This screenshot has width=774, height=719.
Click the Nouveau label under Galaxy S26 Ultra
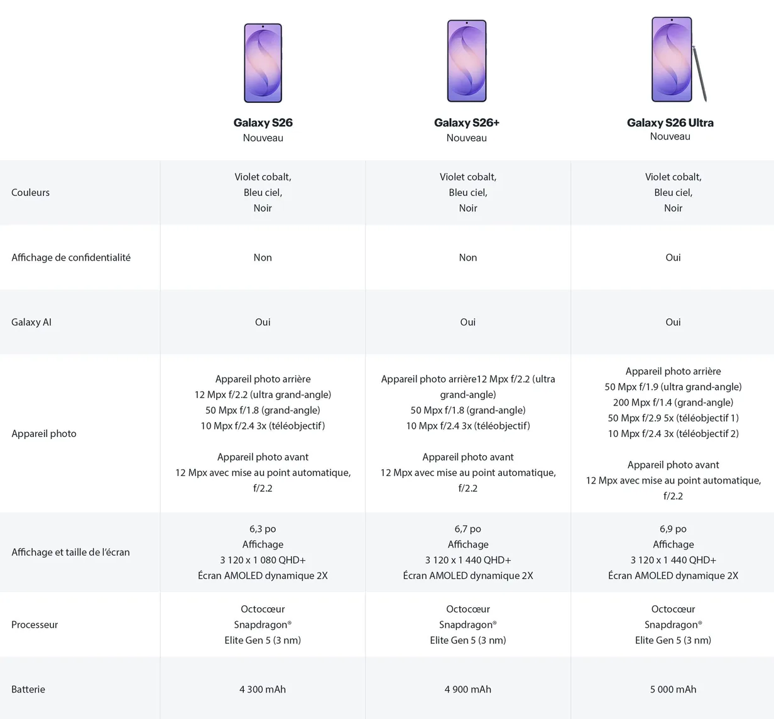[x=670, y=137]
